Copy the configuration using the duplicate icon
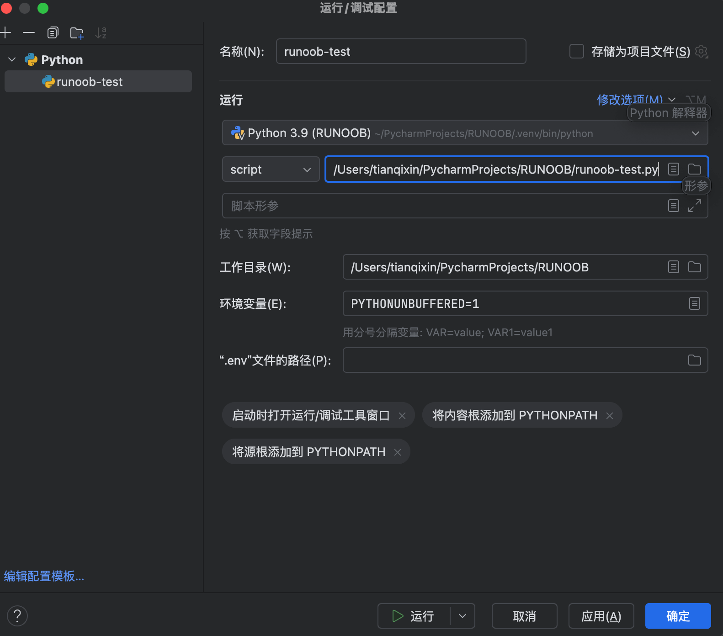Image resolution: width=723 pixels, height=636 pixels. 53,32
